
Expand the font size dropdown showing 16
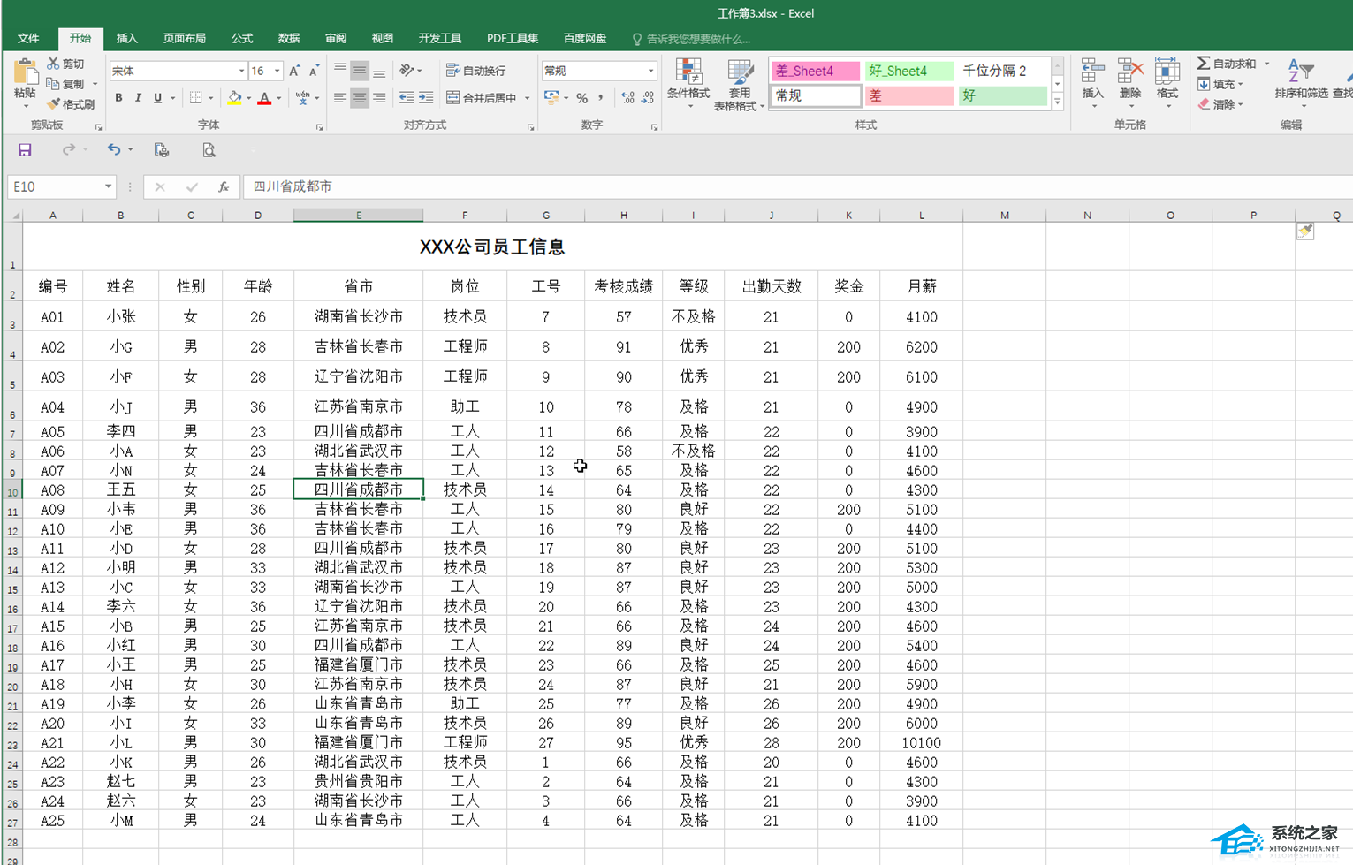pos(277,71)
